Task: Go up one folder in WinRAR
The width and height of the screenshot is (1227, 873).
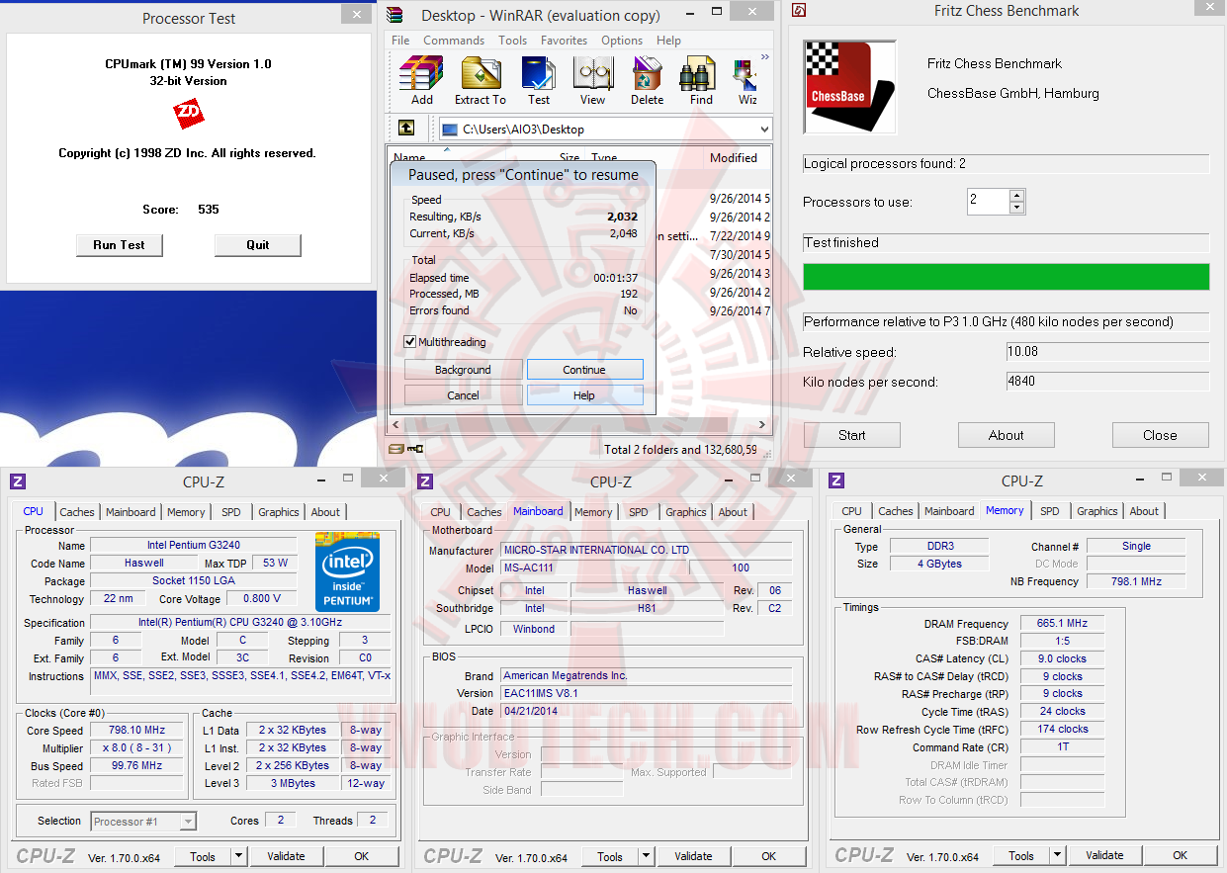Action: [x=406, y=129]
